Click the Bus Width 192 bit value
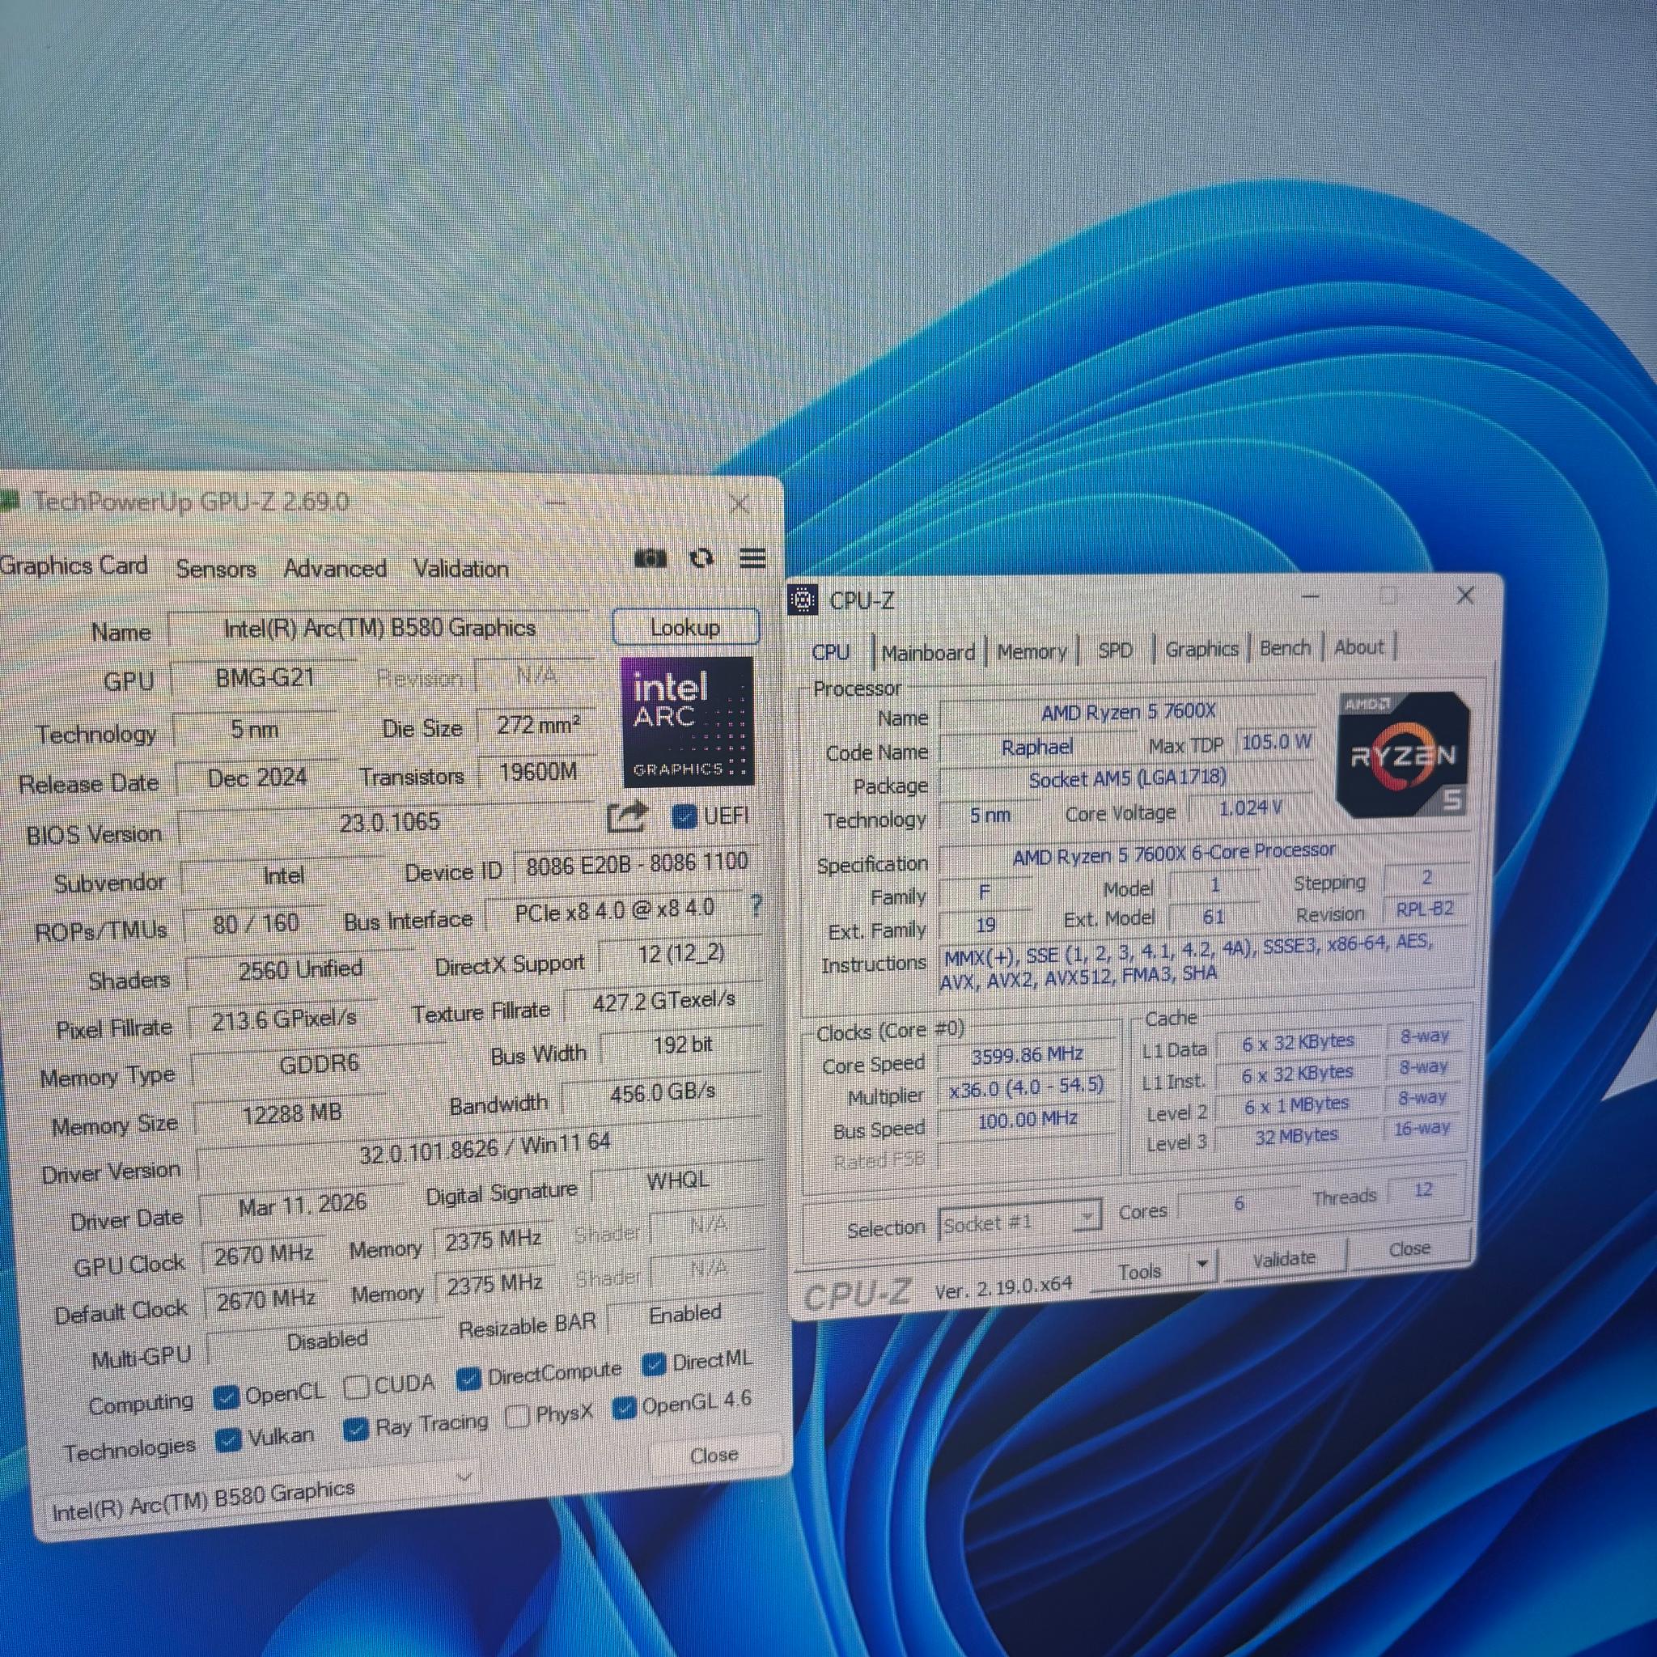Screen dimensions: 1657x1657 [x=682, y=1045]
